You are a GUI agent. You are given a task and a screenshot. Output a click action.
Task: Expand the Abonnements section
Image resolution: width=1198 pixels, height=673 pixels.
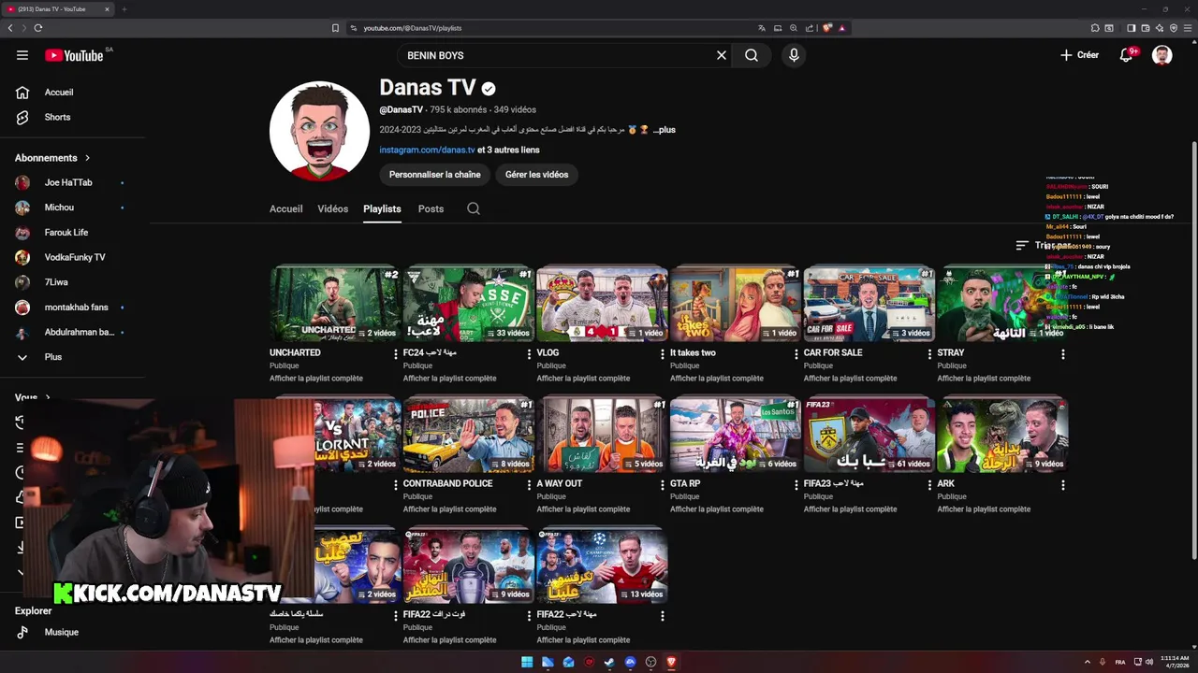(x=53, y=158)
